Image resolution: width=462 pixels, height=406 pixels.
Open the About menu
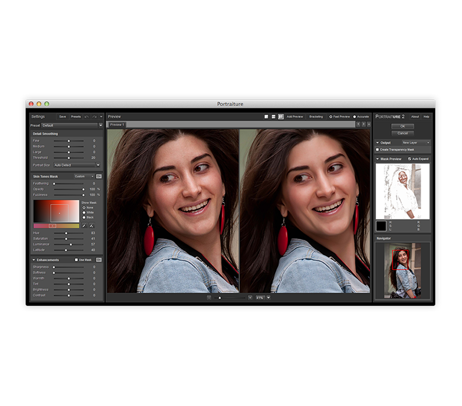pos(415,117)
